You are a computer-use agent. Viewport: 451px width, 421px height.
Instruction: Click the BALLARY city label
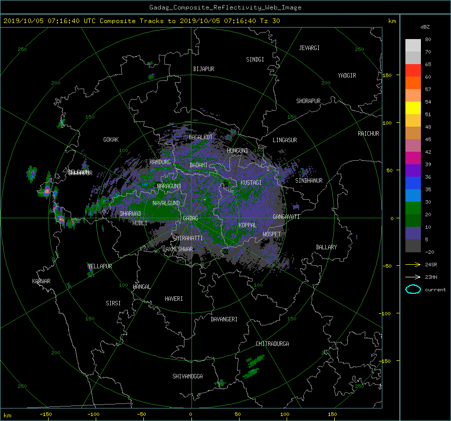click(326, 247)
